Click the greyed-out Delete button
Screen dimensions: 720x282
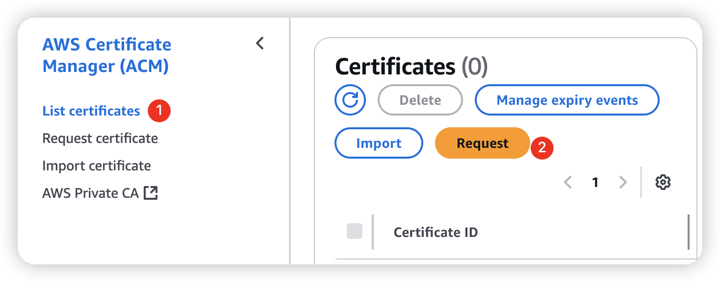pos(420,100)
